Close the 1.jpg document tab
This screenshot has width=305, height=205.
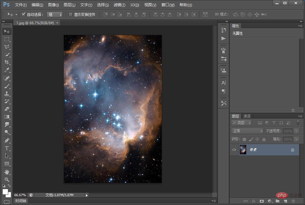click(57, 22)
